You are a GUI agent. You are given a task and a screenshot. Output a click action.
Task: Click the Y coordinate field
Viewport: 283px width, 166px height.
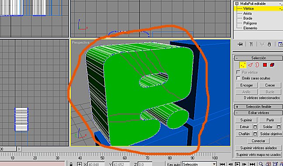coord(121,164)
